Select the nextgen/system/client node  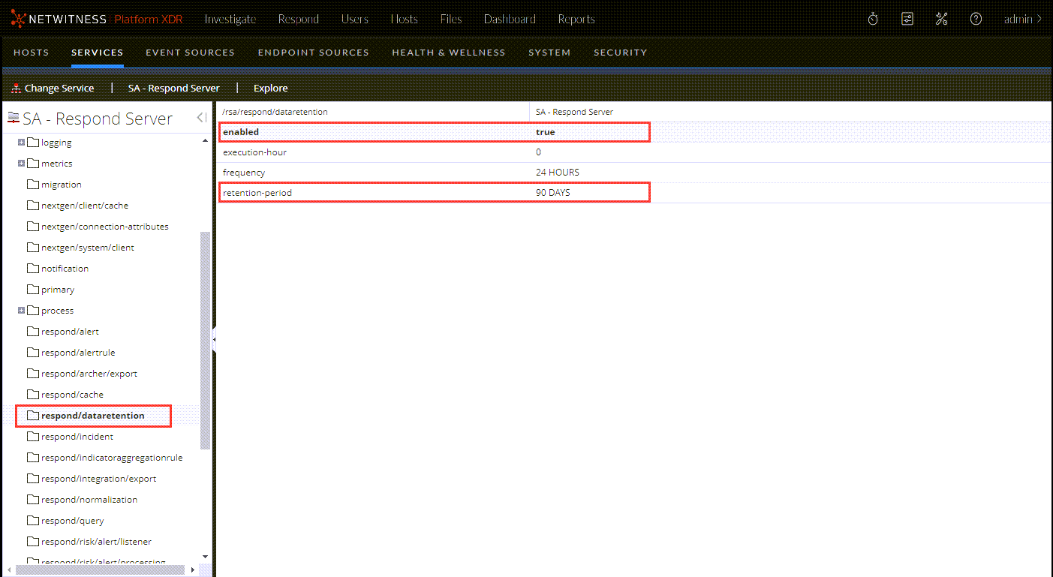point(88,248)
